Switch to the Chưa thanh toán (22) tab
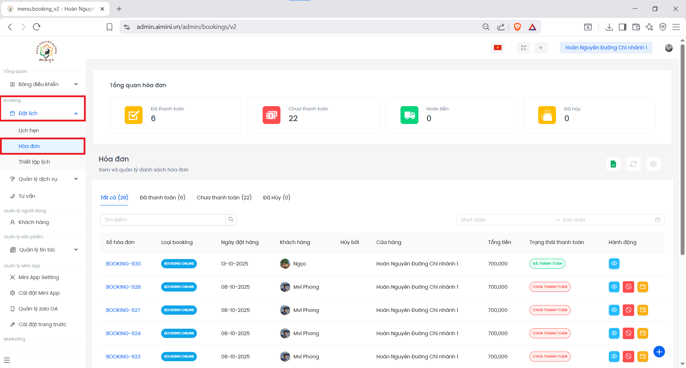Viewport: 686px width, 368px height. click(x=224, y=198)
